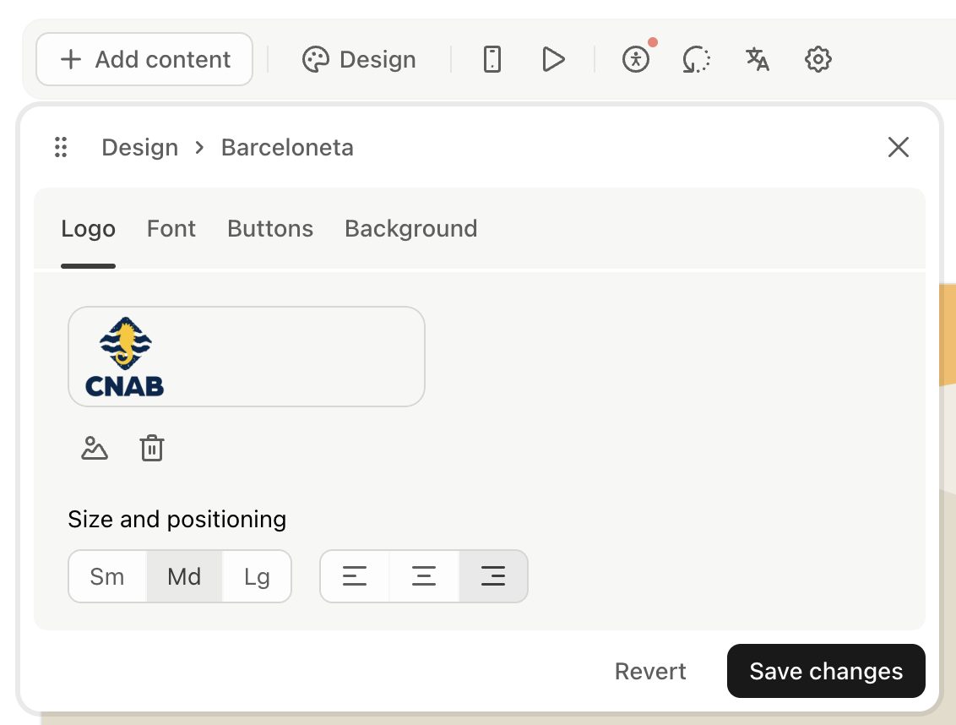Click Save changes

click(826, 671)
